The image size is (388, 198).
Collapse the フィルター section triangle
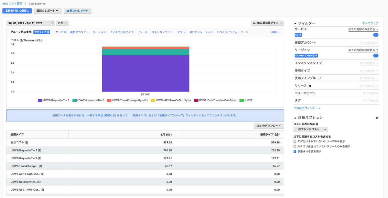(x=295, y=23)
